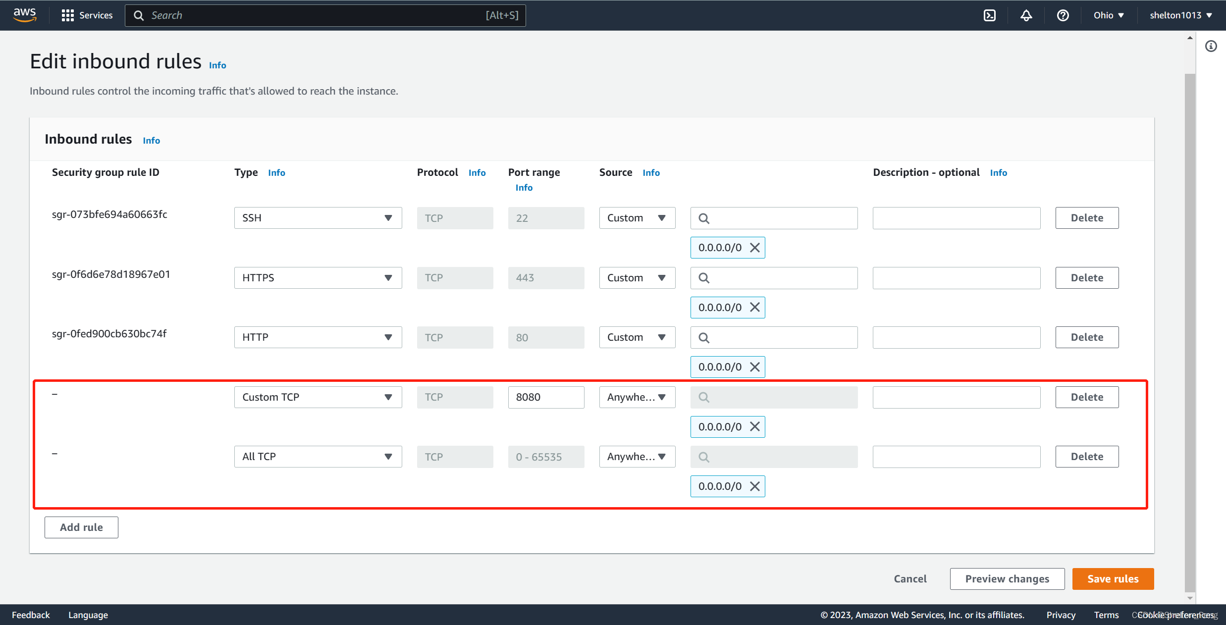
Task: Click the Preview changes button
Action: pos(1007,579)
